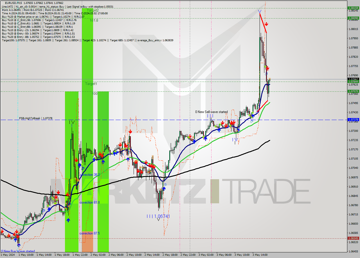Click the '1 May 2024' time label
Image resolution: width=360 pixels, height=258 pixels.
point(7,255)
